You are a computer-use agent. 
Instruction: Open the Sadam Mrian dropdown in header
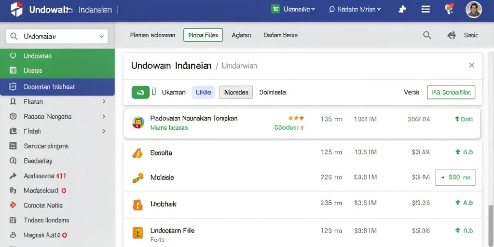(x=355, y=10)
